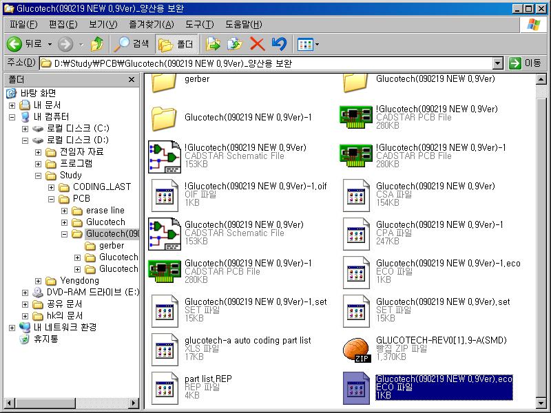Delete the selection with the red X

257,44
